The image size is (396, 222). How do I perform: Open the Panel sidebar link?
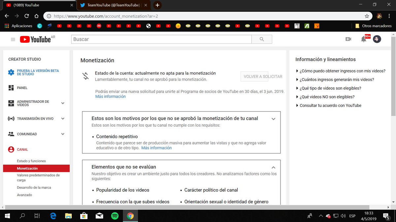[22, 88]
